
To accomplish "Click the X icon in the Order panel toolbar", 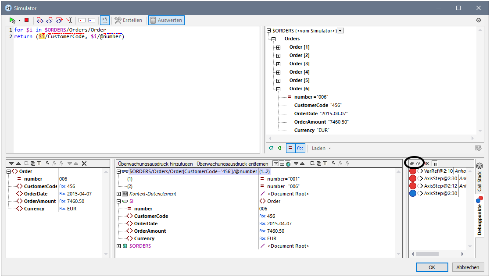I will 84,163.
